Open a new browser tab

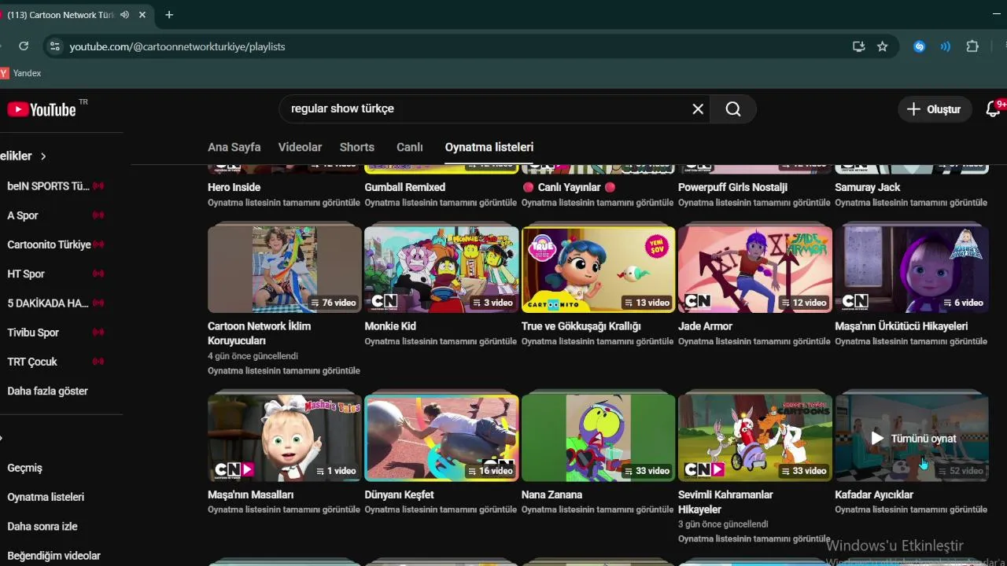169,15
